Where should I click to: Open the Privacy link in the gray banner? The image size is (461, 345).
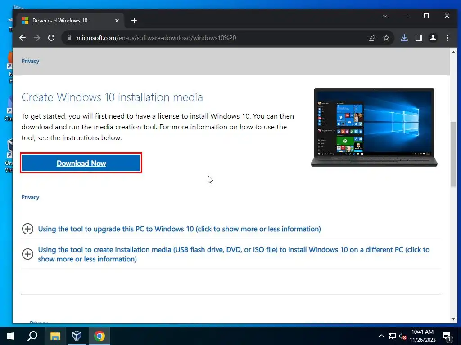pyautogui.click(x=30, y=61)
